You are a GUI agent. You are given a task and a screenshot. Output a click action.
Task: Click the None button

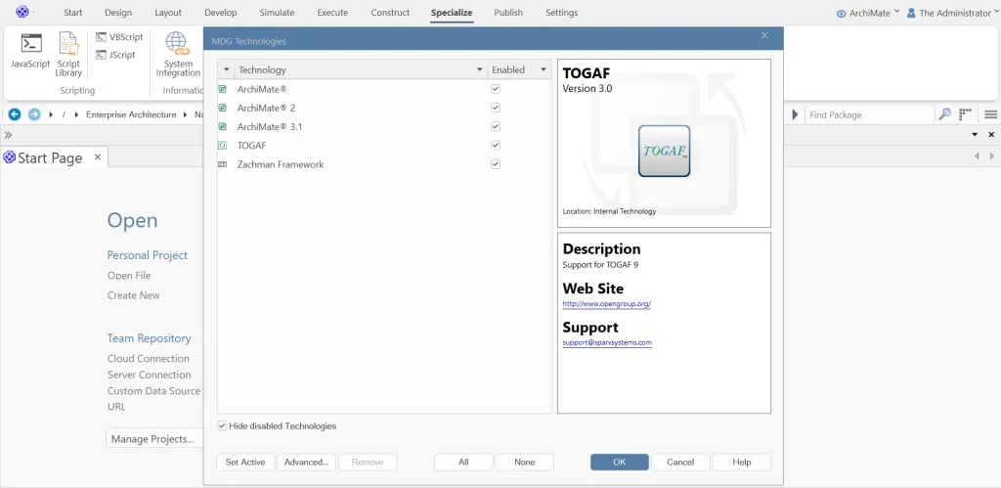click(524, 462)
